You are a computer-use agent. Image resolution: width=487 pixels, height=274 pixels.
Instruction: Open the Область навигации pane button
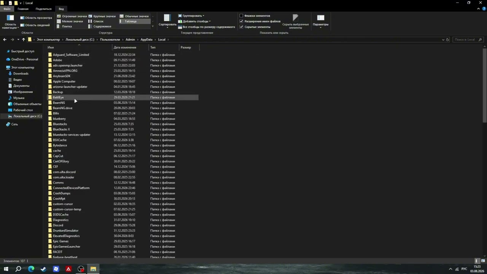pyautogui.click(x=10, y=22)
